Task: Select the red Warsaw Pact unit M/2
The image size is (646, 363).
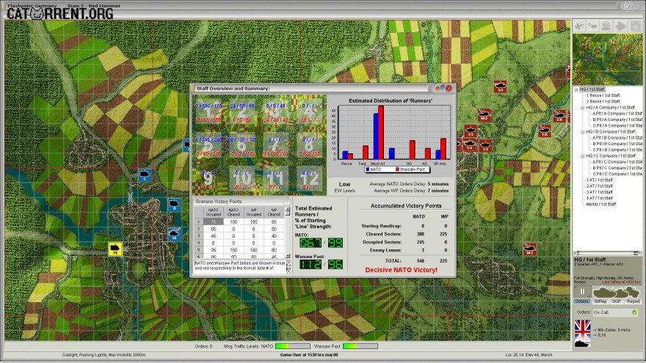Action: point(529,249)
